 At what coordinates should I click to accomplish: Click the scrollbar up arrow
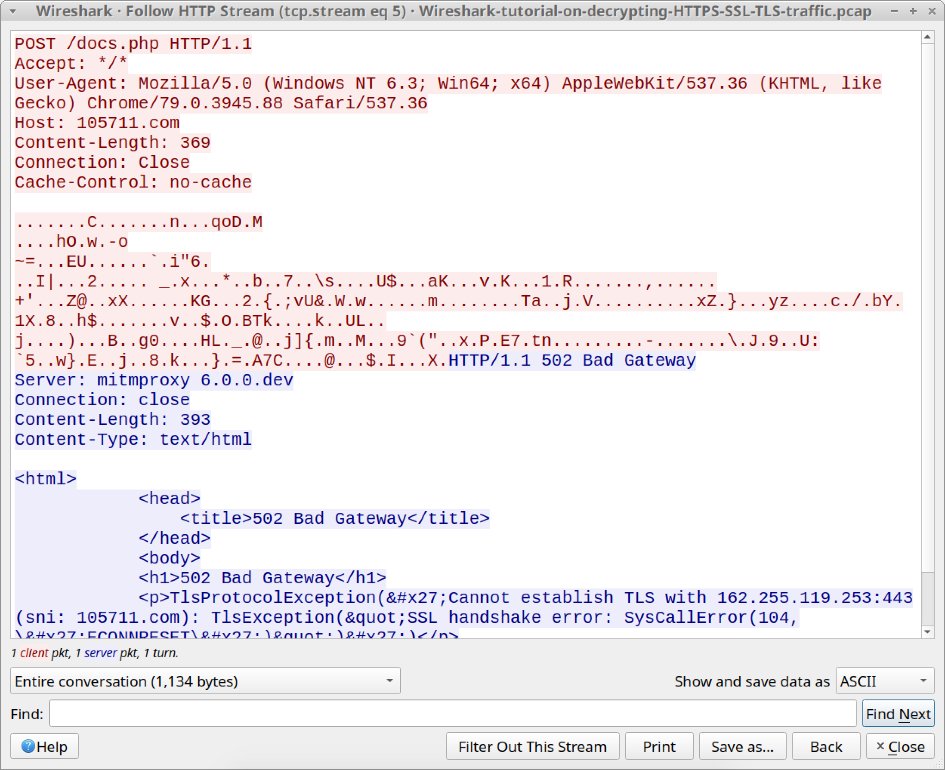coord(927,37)
